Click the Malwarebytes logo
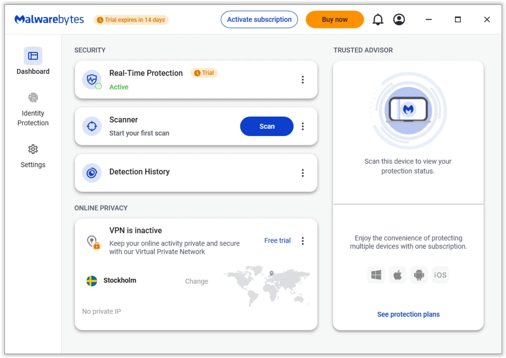The height and width of the screenshot is (358, 506). (x=49, y=19)
